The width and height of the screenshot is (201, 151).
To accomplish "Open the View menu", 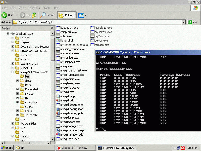I will pyautogui.click(x=22, y=8).
